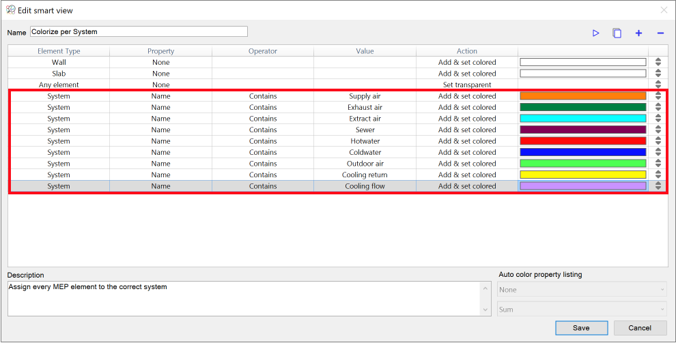676x343 pixels.
Task: Click the Description scroll up arrow
Action: [485, 288]
